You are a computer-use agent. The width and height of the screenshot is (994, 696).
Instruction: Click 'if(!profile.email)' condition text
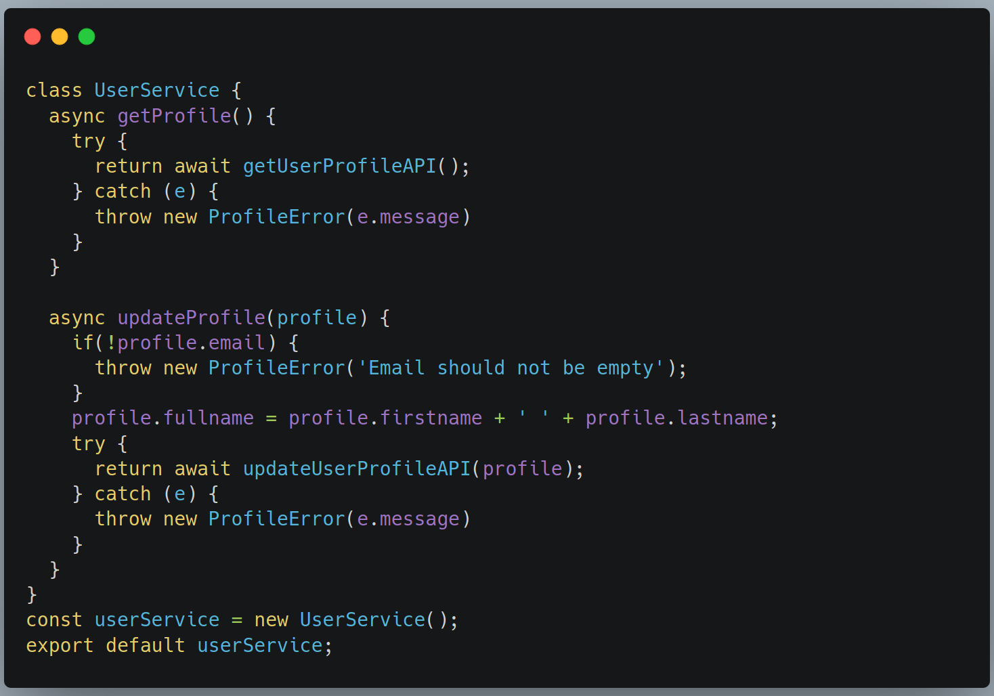point(175,343)
